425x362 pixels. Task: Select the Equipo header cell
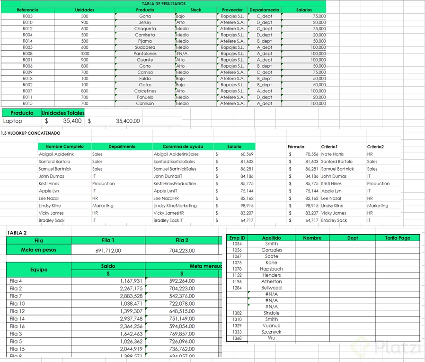39,270
